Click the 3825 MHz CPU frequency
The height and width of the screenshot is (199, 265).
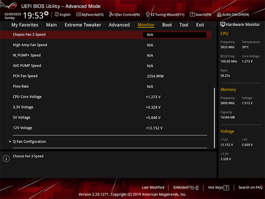[227, 47]
